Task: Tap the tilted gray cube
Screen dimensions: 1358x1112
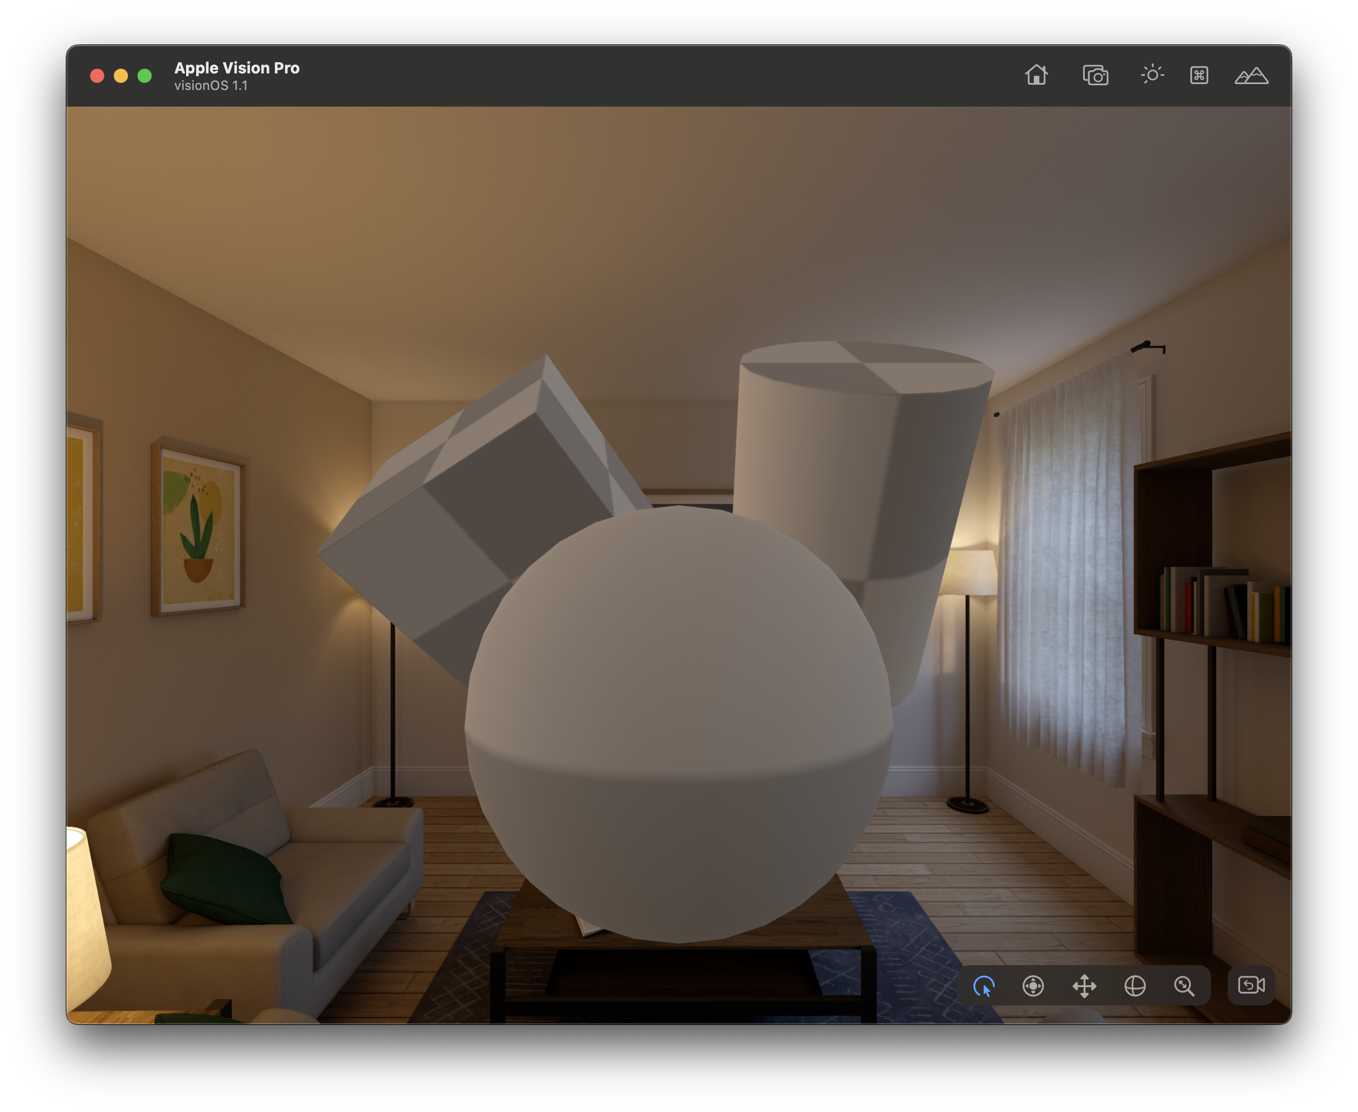Action: (x=474, y=500)
